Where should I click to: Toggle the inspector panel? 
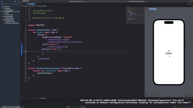tap(191, 1)
